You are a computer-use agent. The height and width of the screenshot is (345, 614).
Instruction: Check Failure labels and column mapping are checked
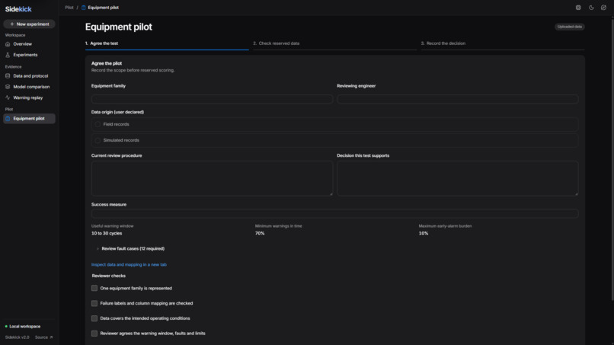coord(94,303)
